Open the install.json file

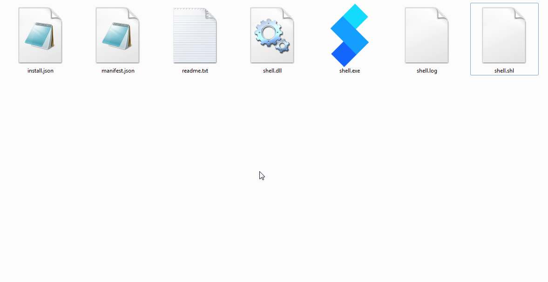tap(40, 34)
